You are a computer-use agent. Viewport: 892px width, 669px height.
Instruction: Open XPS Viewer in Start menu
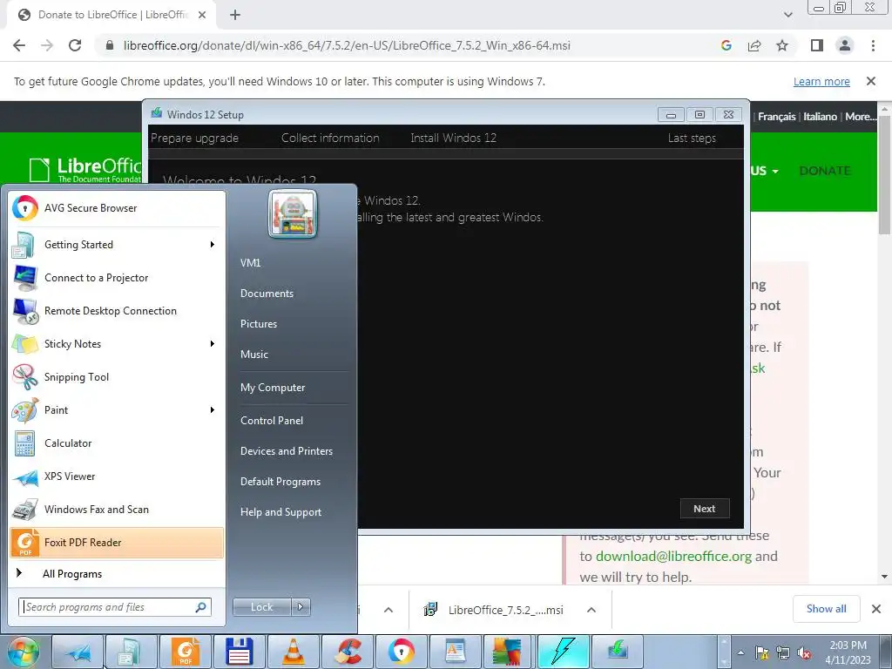point(118,476)
